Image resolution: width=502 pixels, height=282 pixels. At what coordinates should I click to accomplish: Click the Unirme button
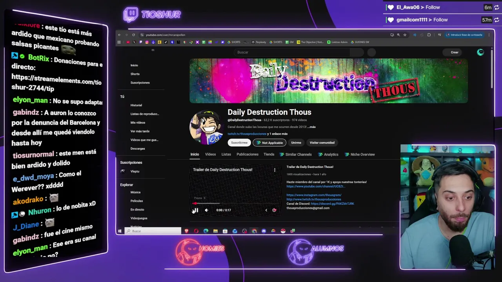[296, 143]
